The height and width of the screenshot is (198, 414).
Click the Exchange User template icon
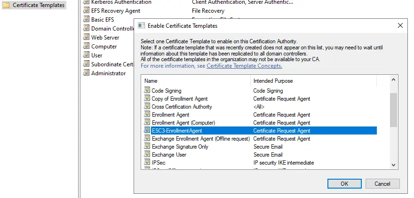click(x=147, y=155)
